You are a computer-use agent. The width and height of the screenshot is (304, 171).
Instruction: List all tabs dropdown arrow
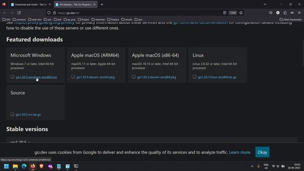[265, 4]
